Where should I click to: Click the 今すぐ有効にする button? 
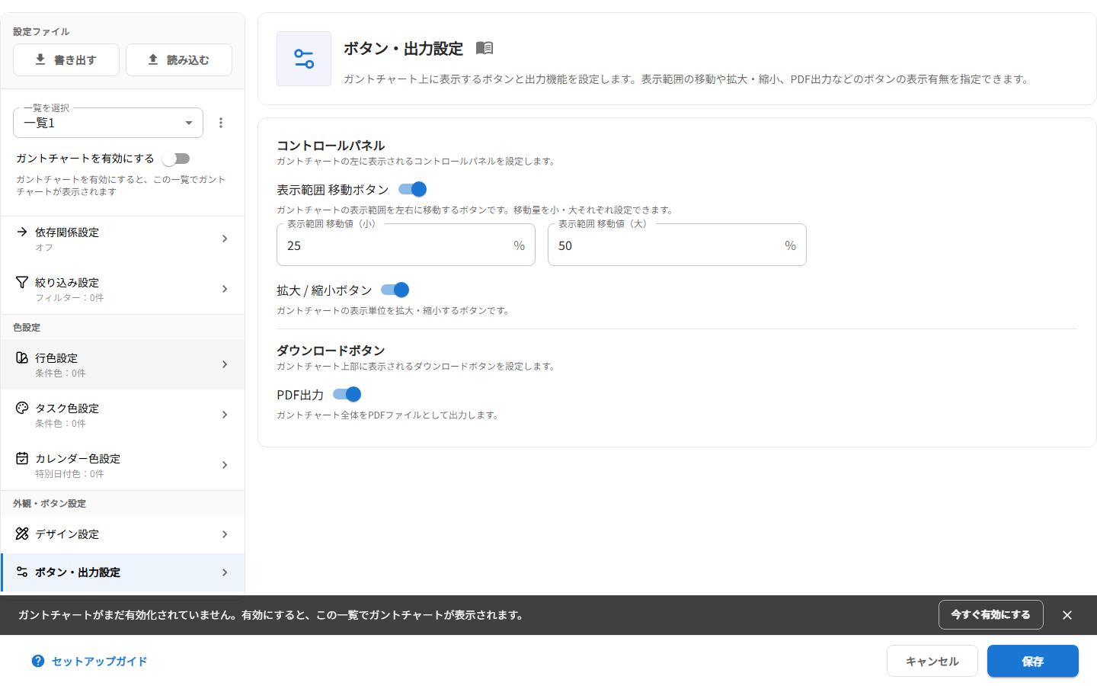coord(990,614)
